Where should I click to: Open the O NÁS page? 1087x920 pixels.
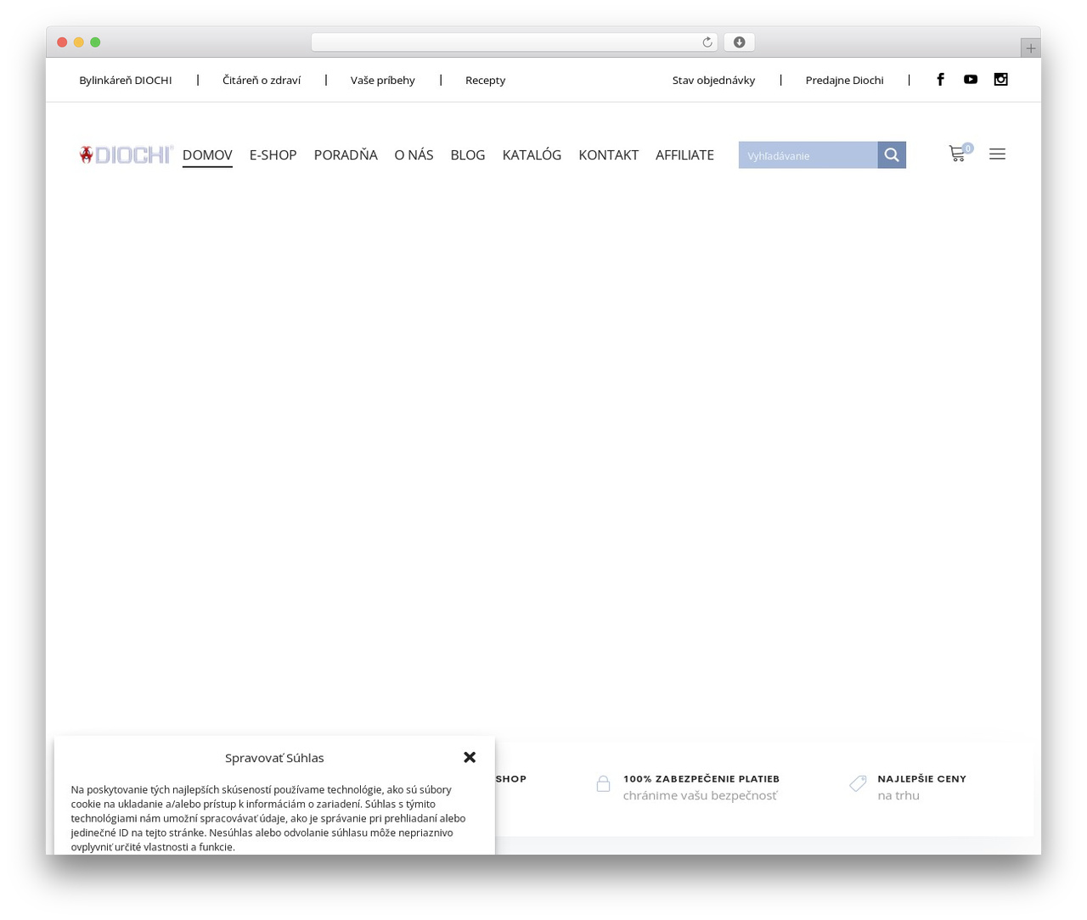point(414,155)
